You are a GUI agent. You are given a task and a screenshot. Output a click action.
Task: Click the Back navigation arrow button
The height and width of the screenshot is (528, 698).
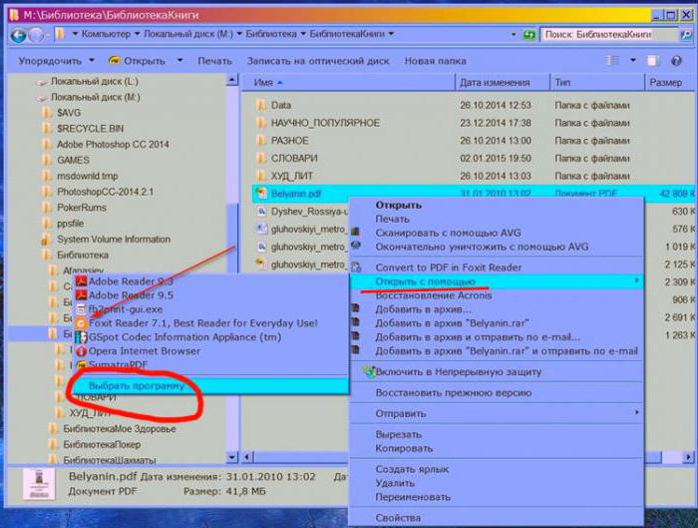(x=18, y=35)
